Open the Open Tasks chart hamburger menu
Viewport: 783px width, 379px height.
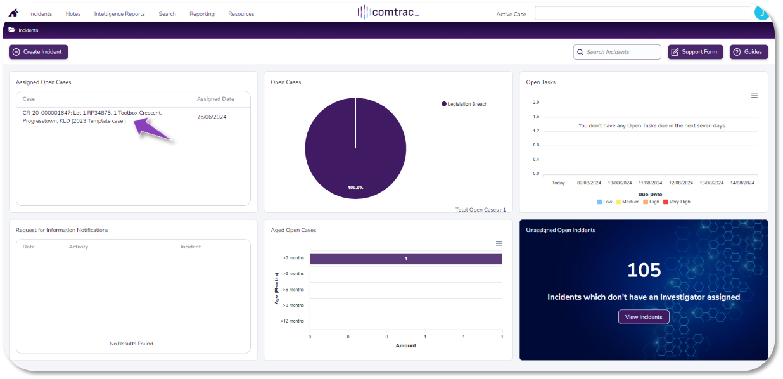click(754, 96)
